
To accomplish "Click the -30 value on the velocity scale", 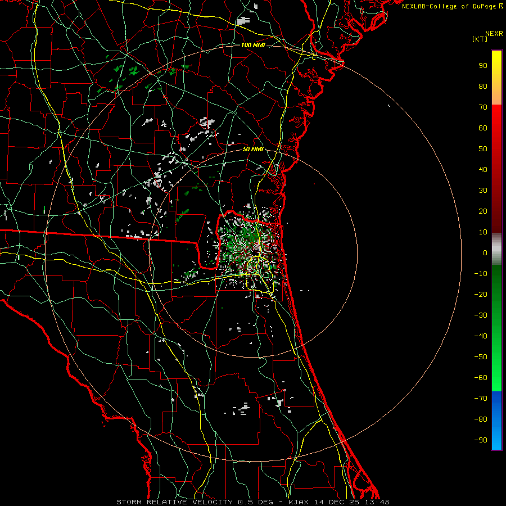I will [481, 315].
